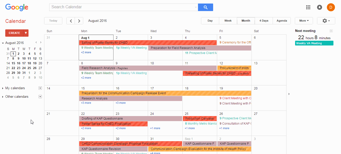The width and height of the screenshot is (341, 154).
Task: Switch to 4 Days view
Action: (264, 21)
